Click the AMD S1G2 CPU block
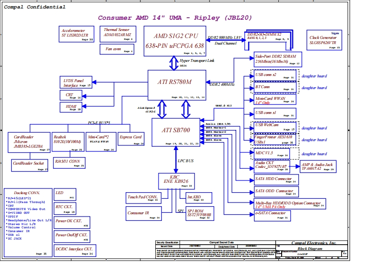Image resolution: width=371 pixels, height=263 pixels. [x=174, y=41]
